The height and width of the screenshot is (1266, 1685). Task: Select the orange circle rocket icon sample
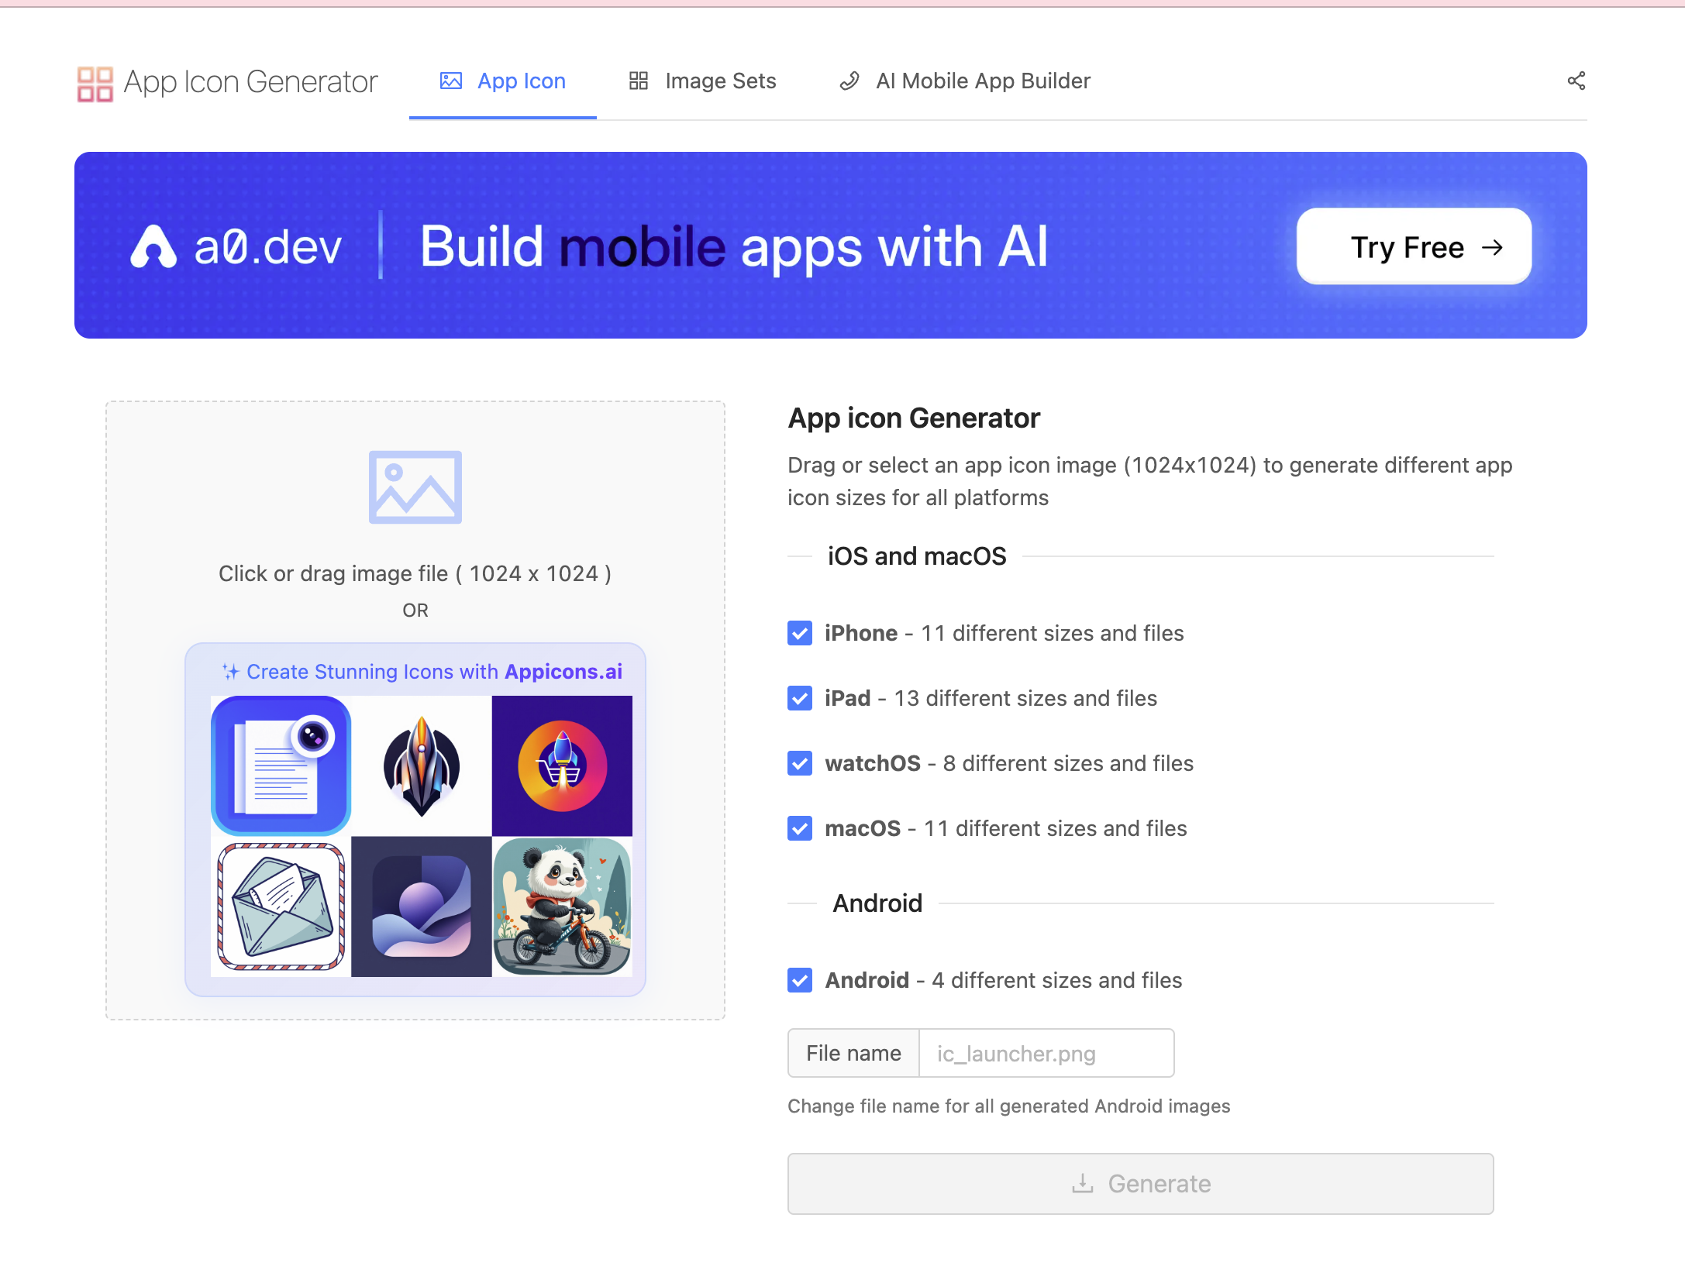[562, 765]
